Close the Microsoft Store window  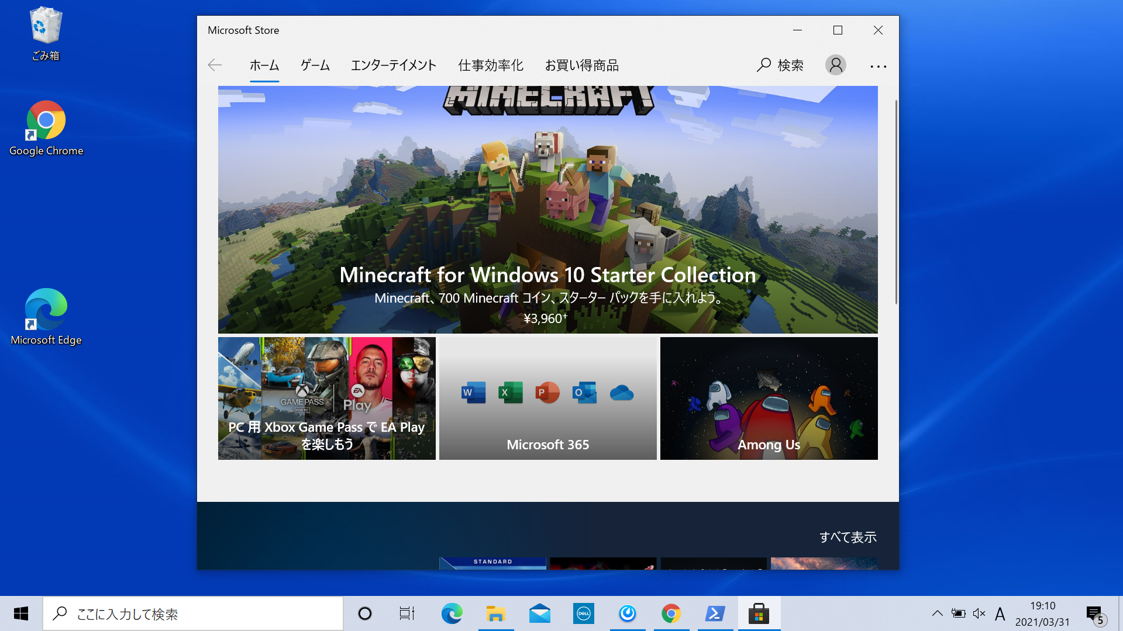[878, 30]
